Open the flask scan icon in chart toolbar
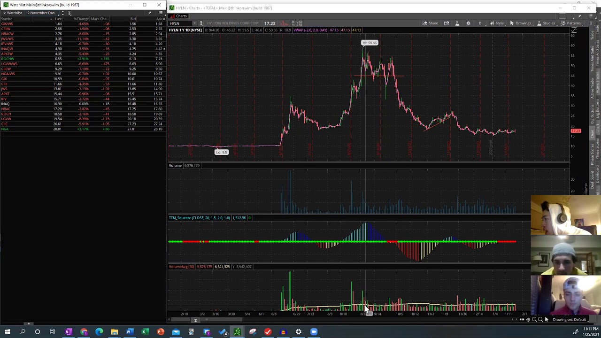The image size is (601, 338). (x=457, y=23)
